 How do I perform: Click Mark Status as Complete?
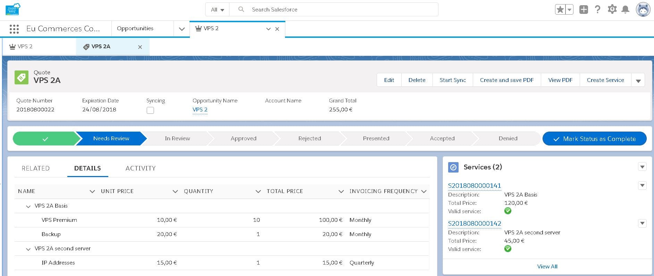click(x=594, y=139)
